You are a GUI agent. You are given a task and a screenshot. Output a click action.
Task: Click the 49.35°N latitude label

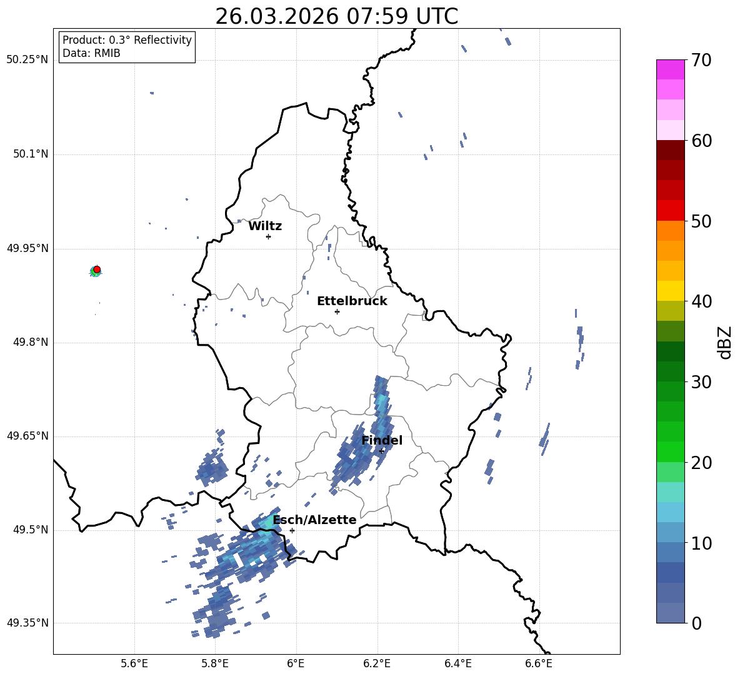click(x=27, y=623)
